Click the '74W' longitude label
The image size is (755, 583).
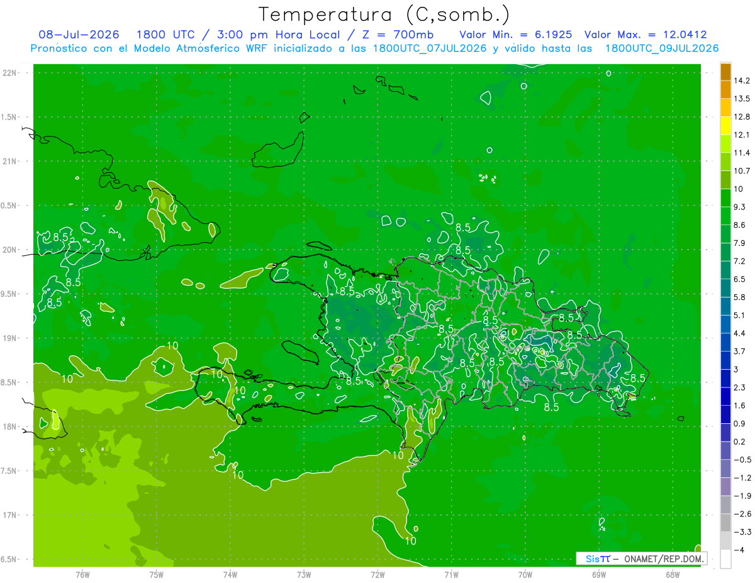pyautogui.click(x=230, y=574)
